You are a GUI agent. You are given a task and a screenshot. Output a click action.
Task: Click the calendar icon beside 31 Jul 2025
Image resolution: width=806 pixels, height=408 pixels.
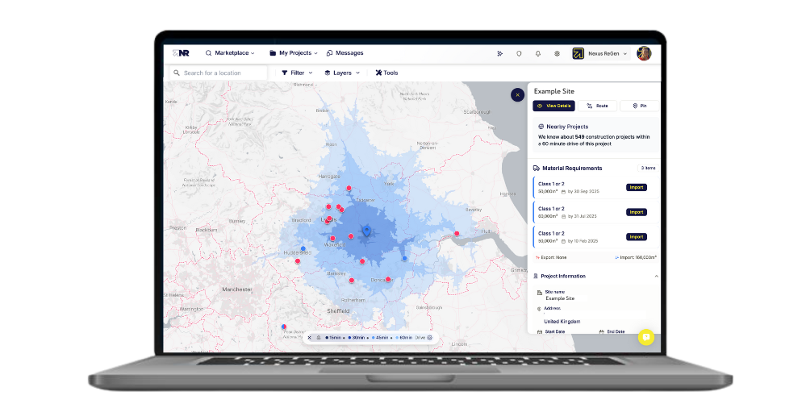(x=563, y=216)
